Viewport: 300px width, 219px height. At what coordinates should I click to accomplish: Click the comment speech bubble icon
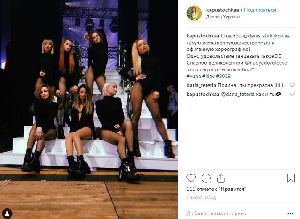[x=206, y=178]
